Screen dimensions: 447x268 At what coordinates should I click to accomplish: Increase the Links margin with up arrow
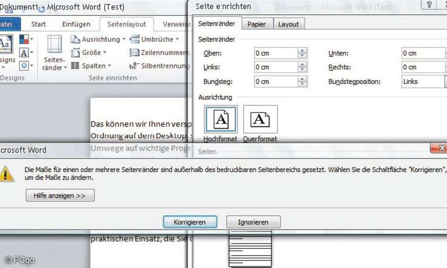pos(303,65)
